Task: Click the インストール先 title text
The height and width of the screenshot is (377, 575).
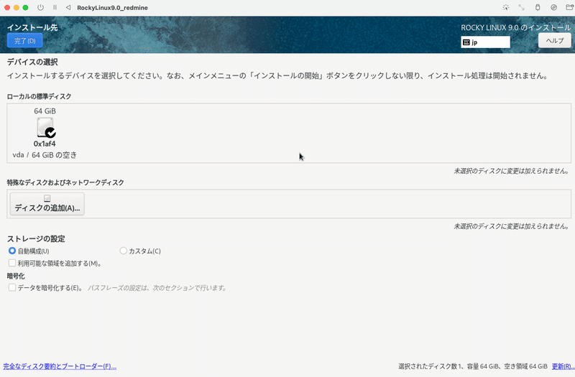Action: point(32,27)
